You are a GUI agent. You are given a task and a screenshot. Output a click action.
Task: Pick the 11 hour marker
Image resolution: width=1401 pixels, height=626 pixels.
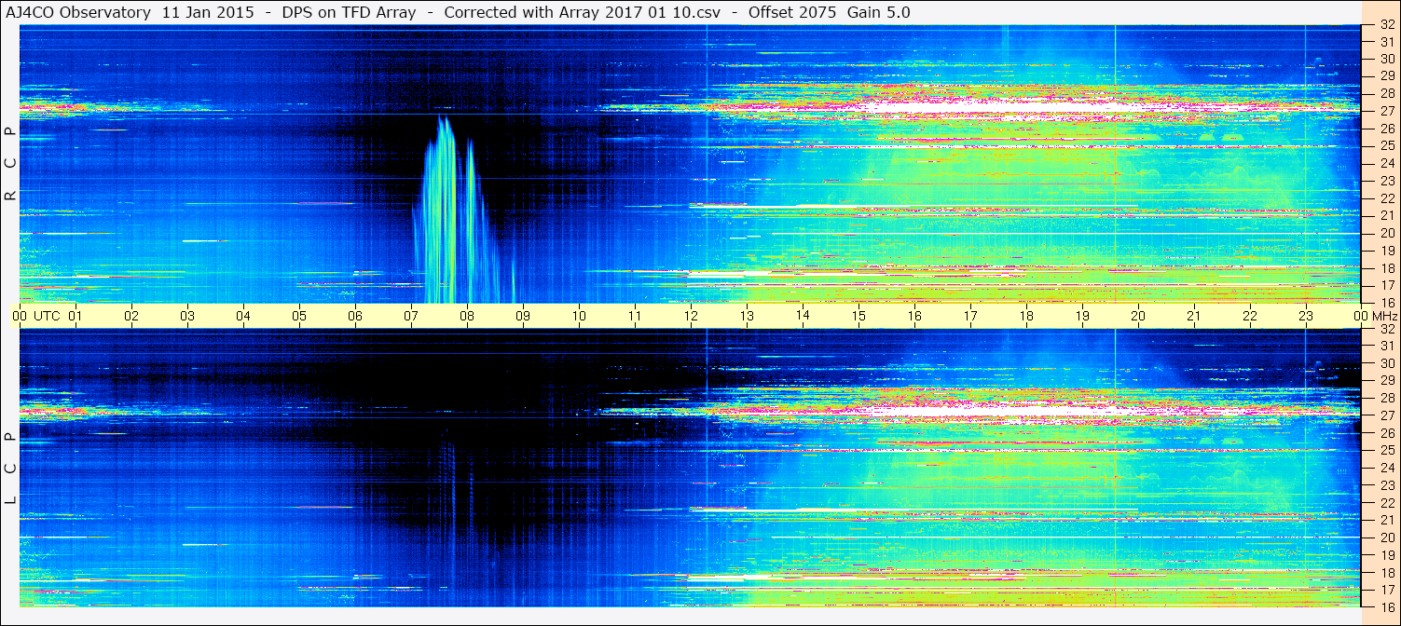coord(635,316)
